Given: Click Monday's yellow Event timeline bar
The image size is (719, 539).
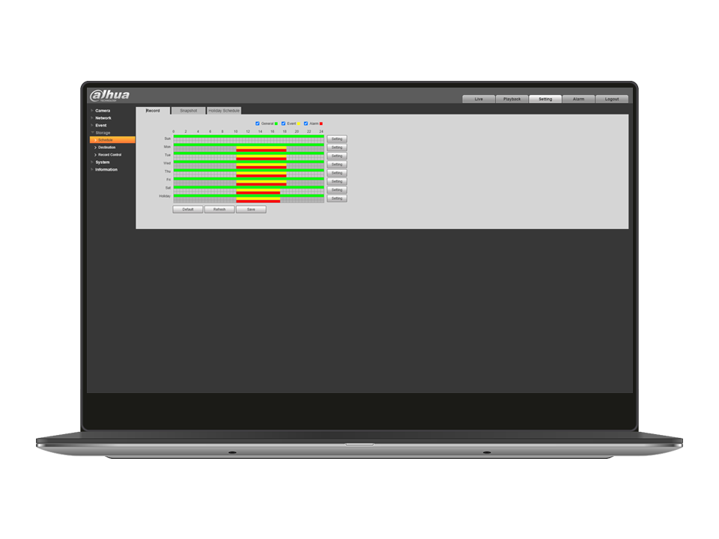Looking at the screenshot, I should (261, 147).
